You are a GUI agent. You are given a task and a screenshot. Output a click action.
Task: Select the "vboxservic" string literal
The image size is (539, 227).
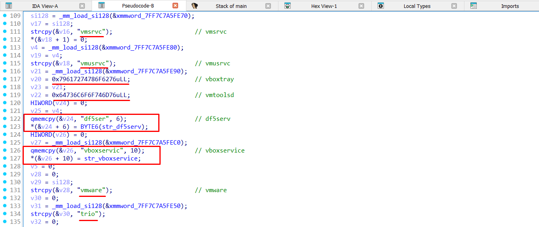(102, 151)
